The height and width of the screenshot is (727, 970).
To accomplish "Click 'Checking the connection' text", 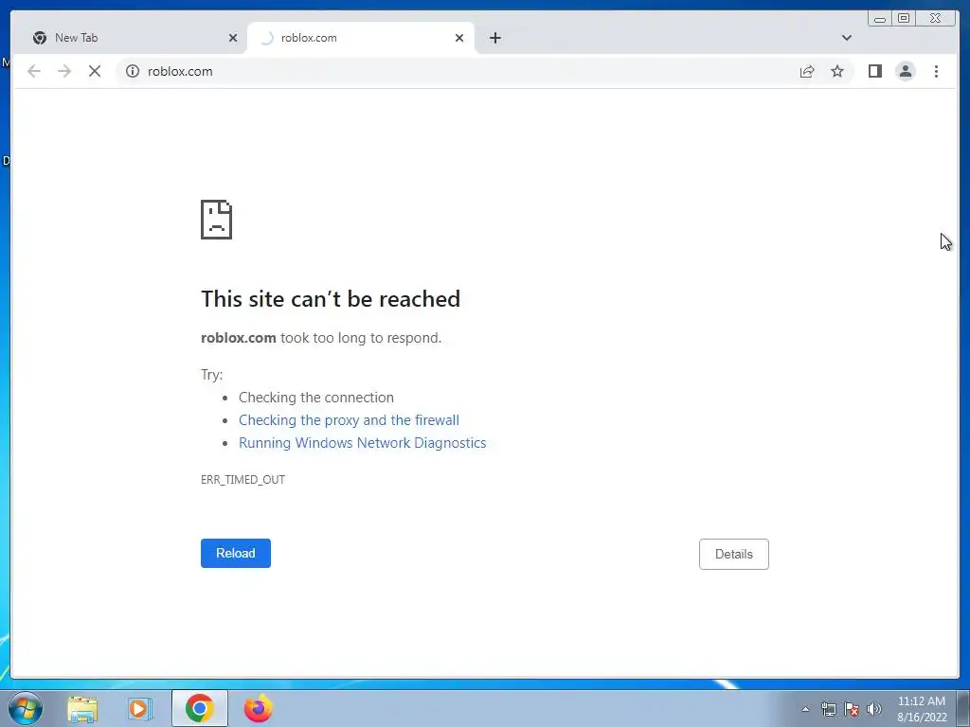I will point(316,398).
